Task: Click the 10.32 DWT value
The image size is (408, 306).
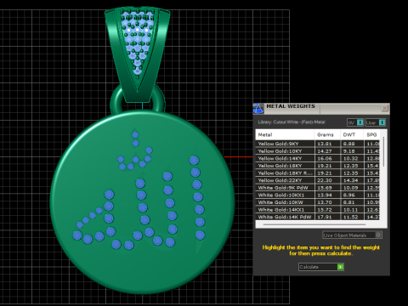Action: (x=350, y=158)
